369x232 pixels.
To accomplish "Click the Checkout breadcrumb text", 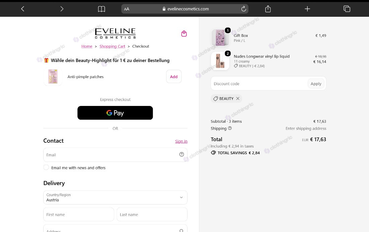I will click(x=141, y=46).
